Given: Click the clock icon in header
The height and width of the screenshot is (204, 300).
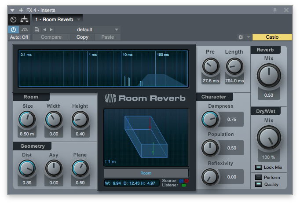Looking at the screenshot, I should (x=13, y=19).
